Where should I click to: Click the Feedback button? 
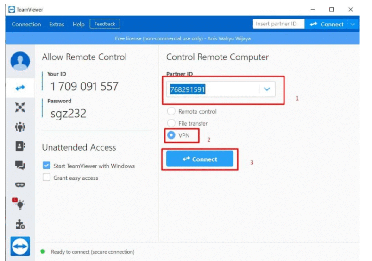105,24
